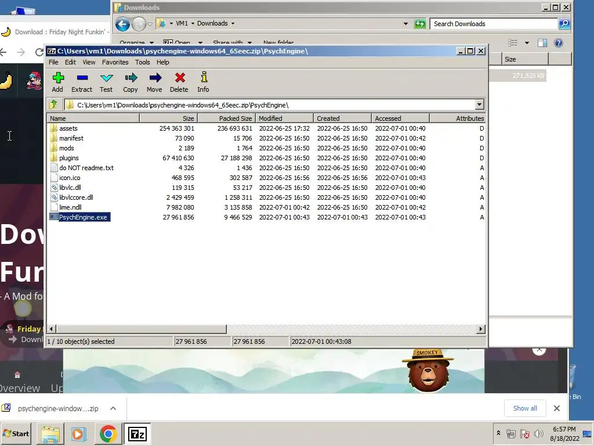The image size is (594, 446).
Task: Click the Chrome reload button
Action: pyautogui.click(x=39, y=52)
